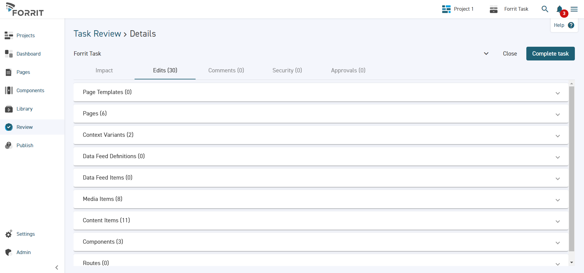Open Projects from the sidebar icon
This screenshot has height=273, width=584.
coord(9,35)
